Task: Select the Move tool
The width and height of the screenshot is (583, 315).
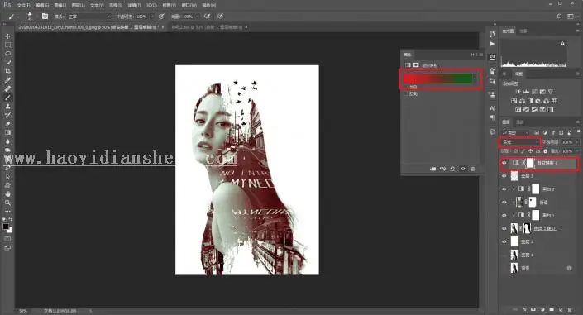Action: click(7, 36)
